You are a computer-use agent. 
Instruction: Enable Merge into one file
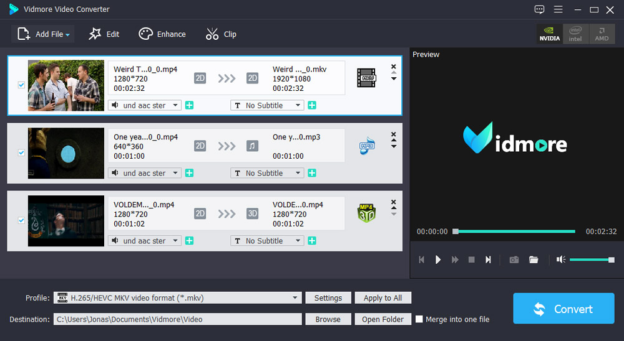419,319
